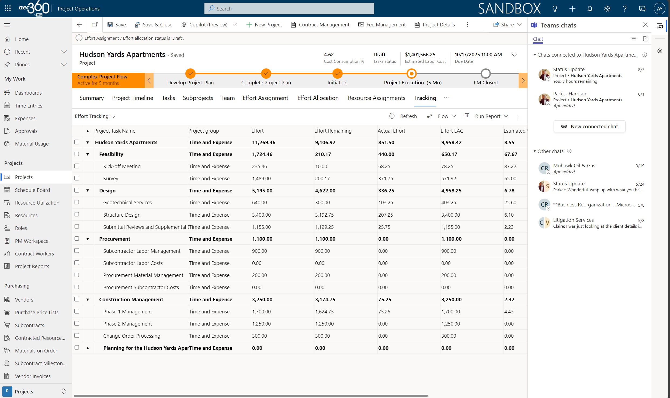Click the lightbulb assistant icon
Viewport: 670px width, 398px height.
(x=555, y=9)
